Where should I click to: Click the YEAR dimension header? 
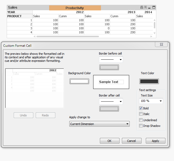[x=12, y=12]
